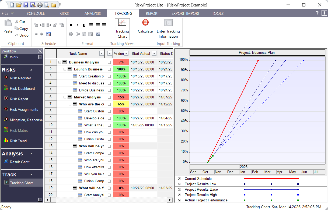The width and height of the screenshot is (328, 210).
Task: Apply italic formatting from the ribbon
Action: [77, 25]
